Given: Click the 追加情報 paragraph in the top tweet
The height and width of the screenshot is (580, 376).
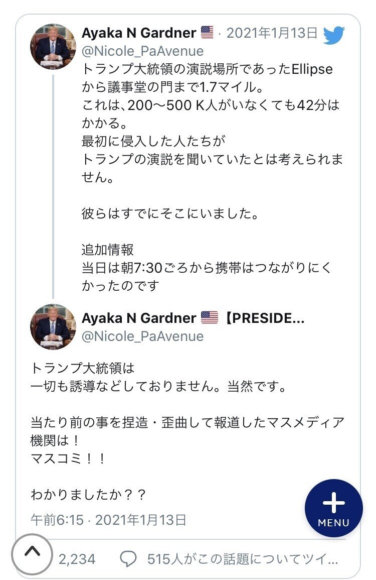Looking at the screenshot, I should click(207, 268).
